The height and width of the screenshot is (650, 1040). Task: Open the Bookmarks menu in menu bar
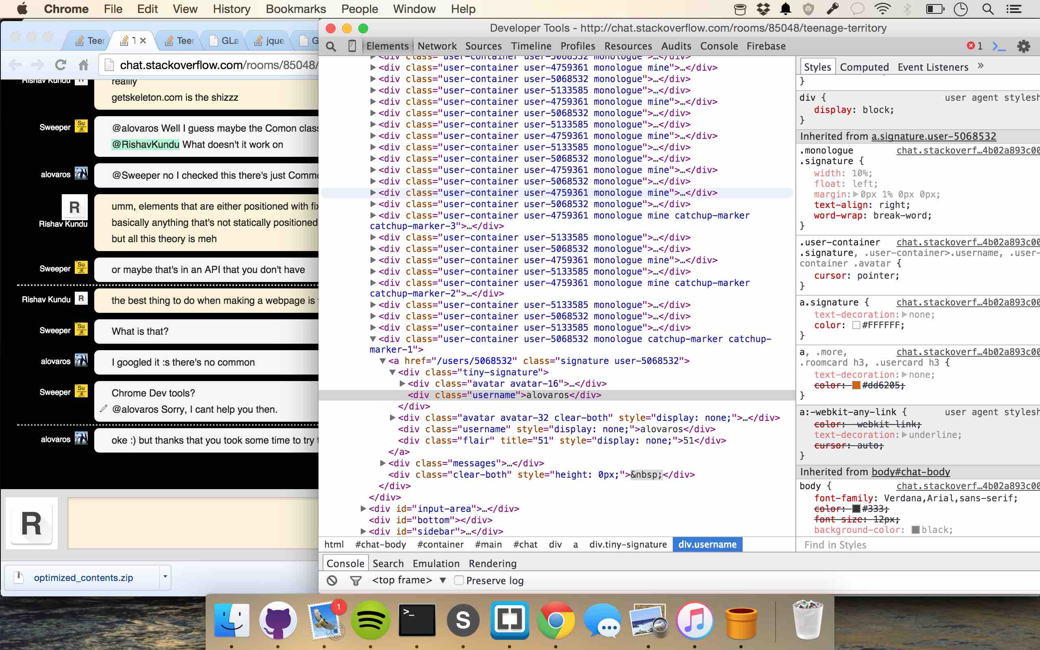click(x=296, y=9)
